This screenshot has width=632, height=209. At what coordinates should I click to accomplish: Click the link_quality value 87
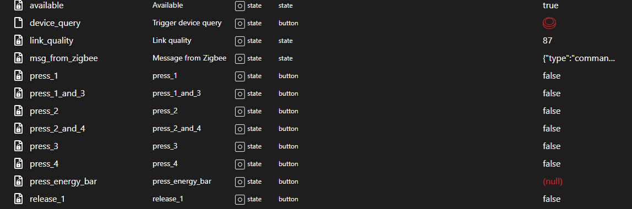tap(547, 41)
